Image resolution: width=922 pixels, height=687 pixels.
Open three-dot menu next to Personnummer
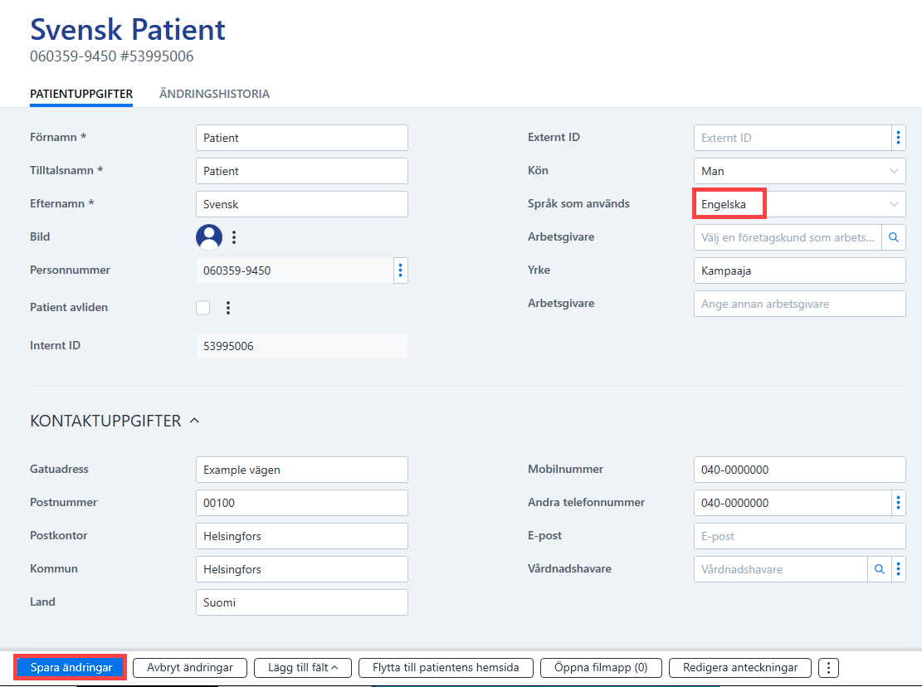(401, 270)
